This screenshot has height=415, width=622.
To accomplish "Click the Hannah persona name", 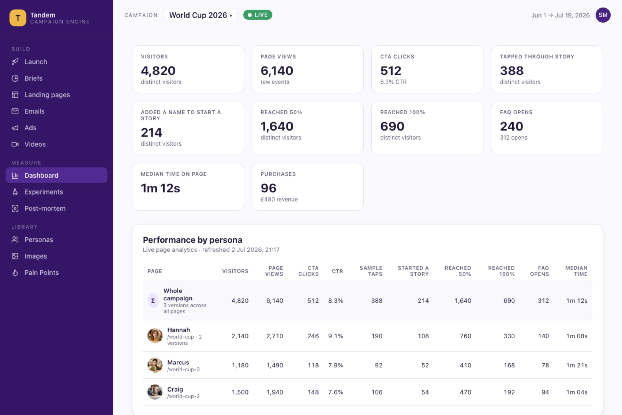I will [179, 330].
